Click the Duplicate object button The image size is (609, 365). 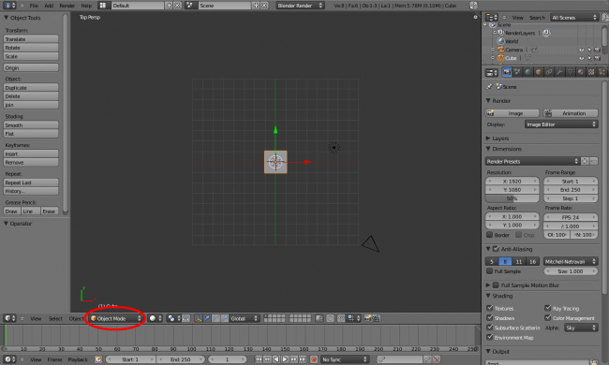click(x=31, y=88)
